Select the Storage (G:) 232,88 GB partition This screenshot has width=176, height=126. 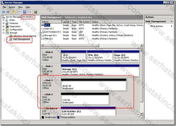point(100,70)
